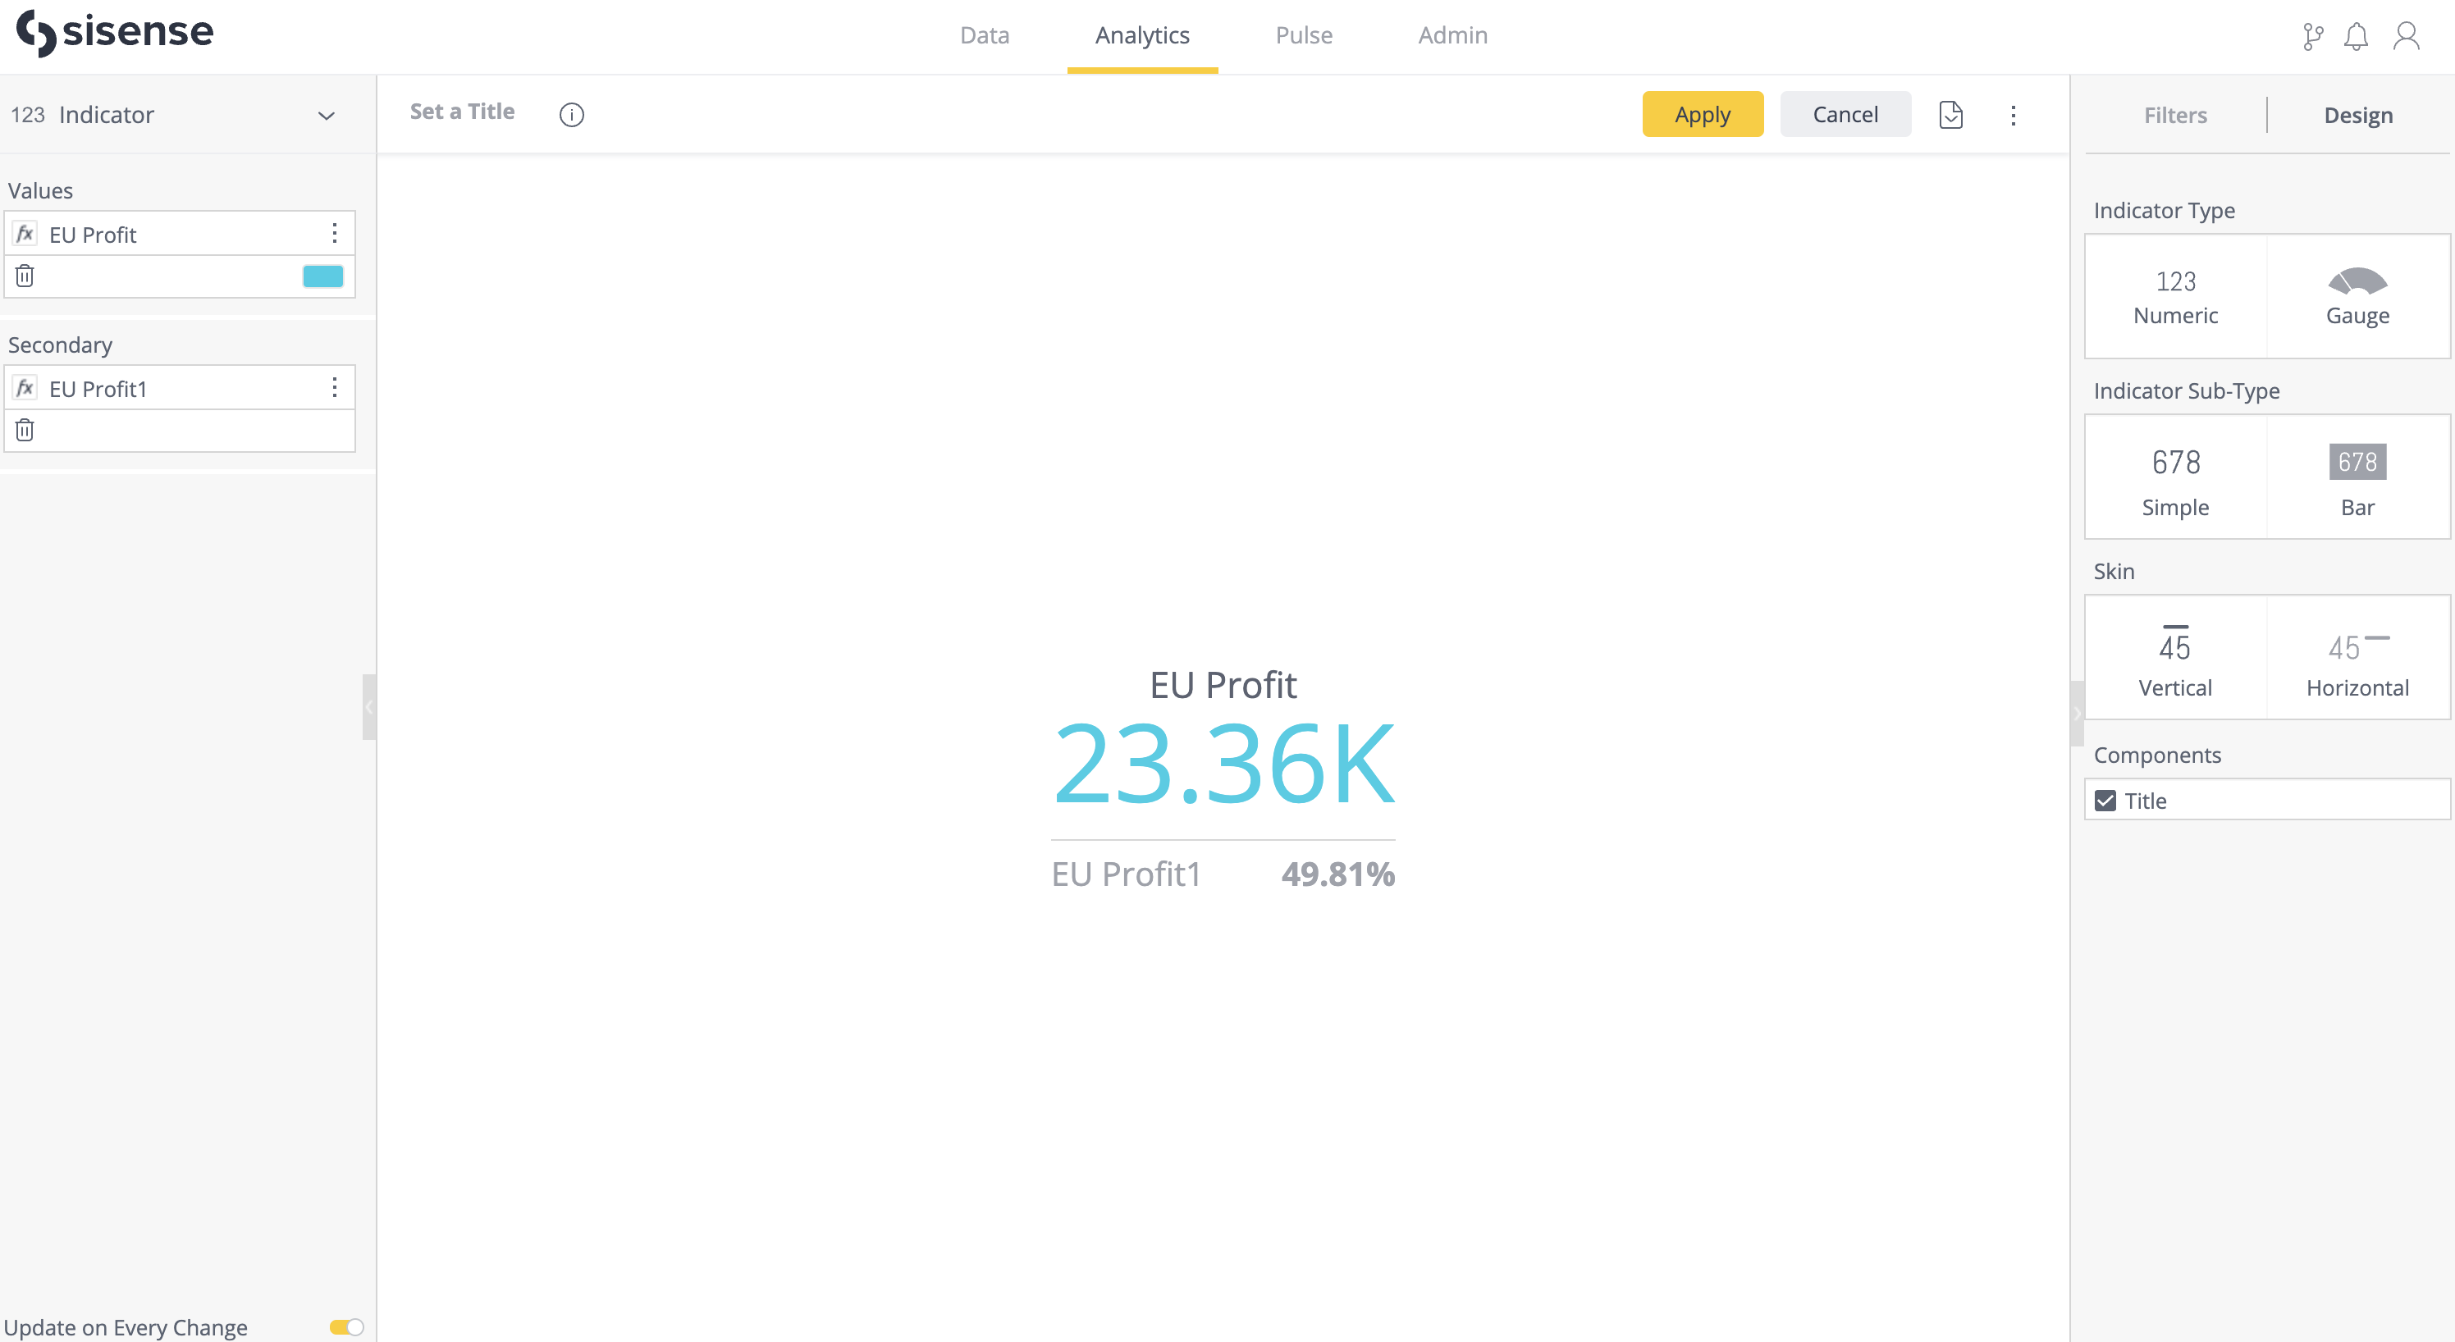Choose the Simple indicator sub-type
The height and width of the screenshot is (1342, 2455).
2176,477
